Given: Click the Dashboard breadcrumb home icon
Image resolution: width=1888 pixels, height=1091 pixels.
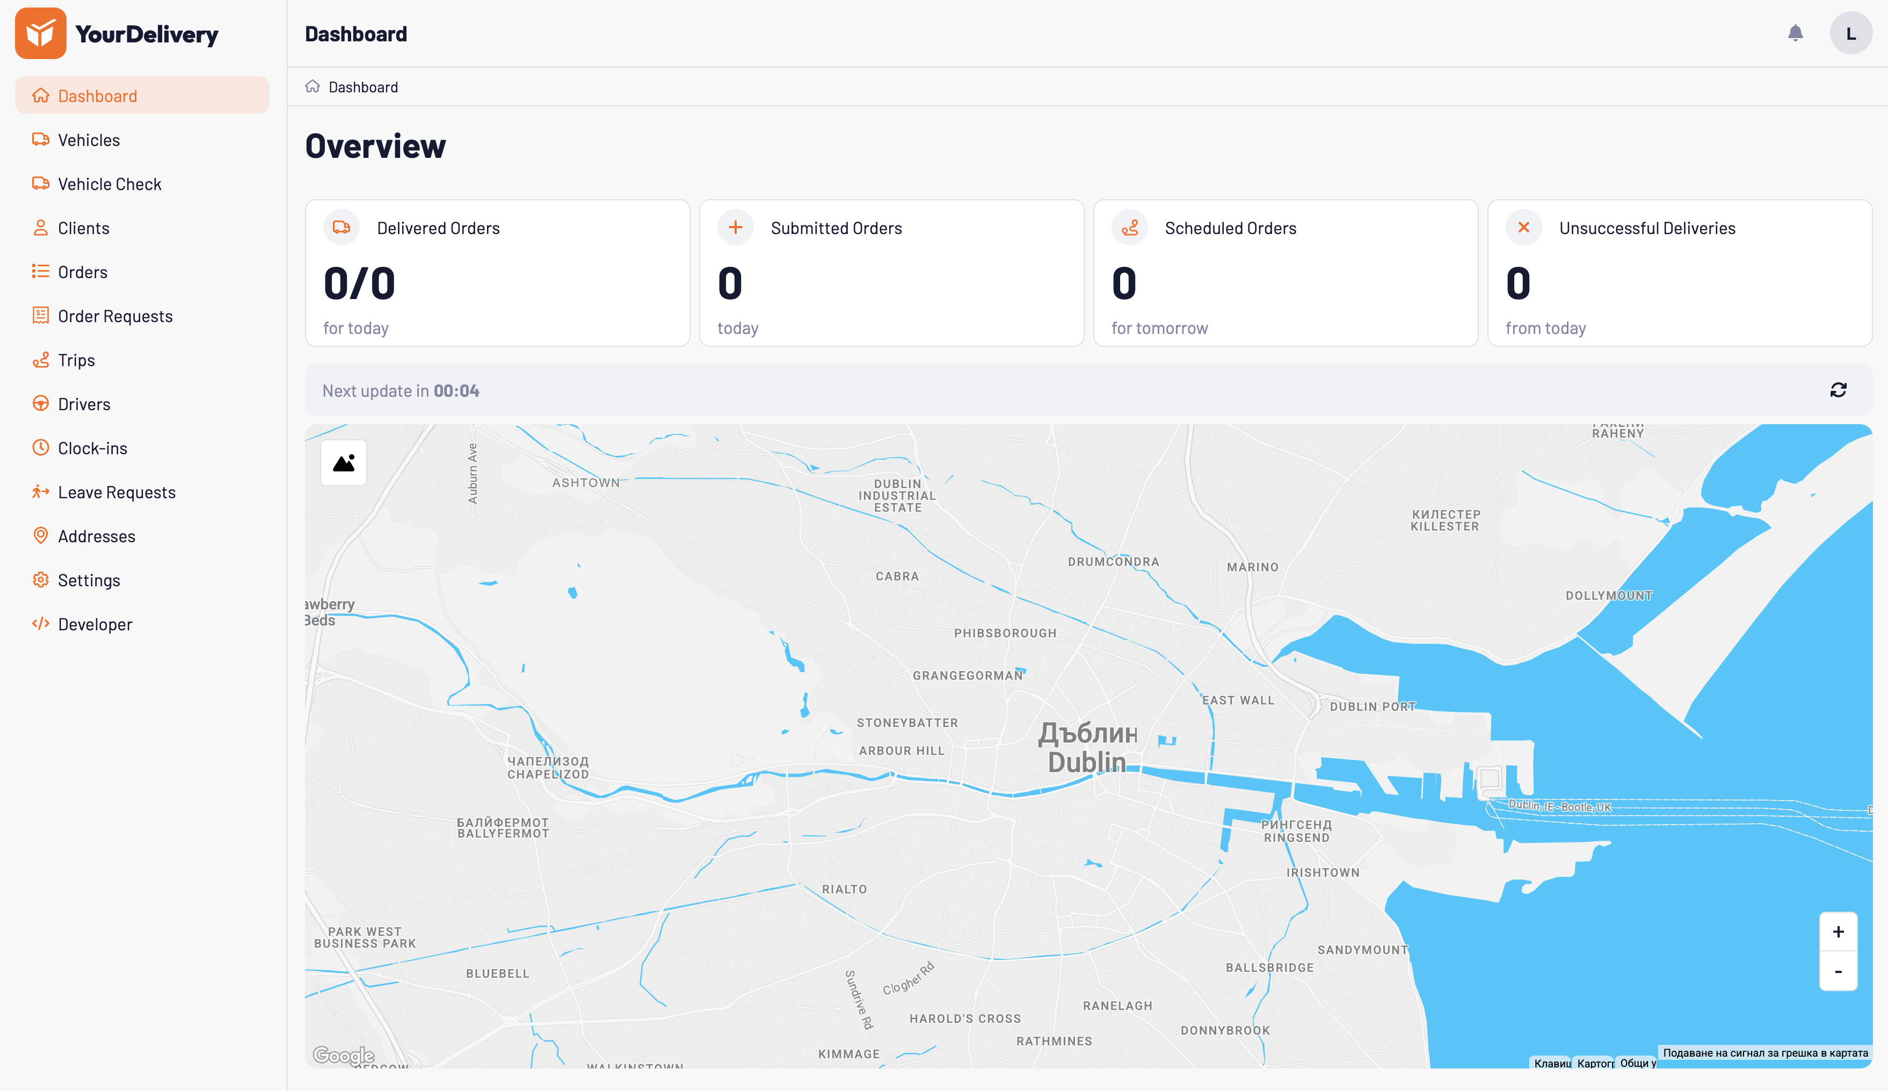Looking at the screenshot, I should click(x=311, y=86).
